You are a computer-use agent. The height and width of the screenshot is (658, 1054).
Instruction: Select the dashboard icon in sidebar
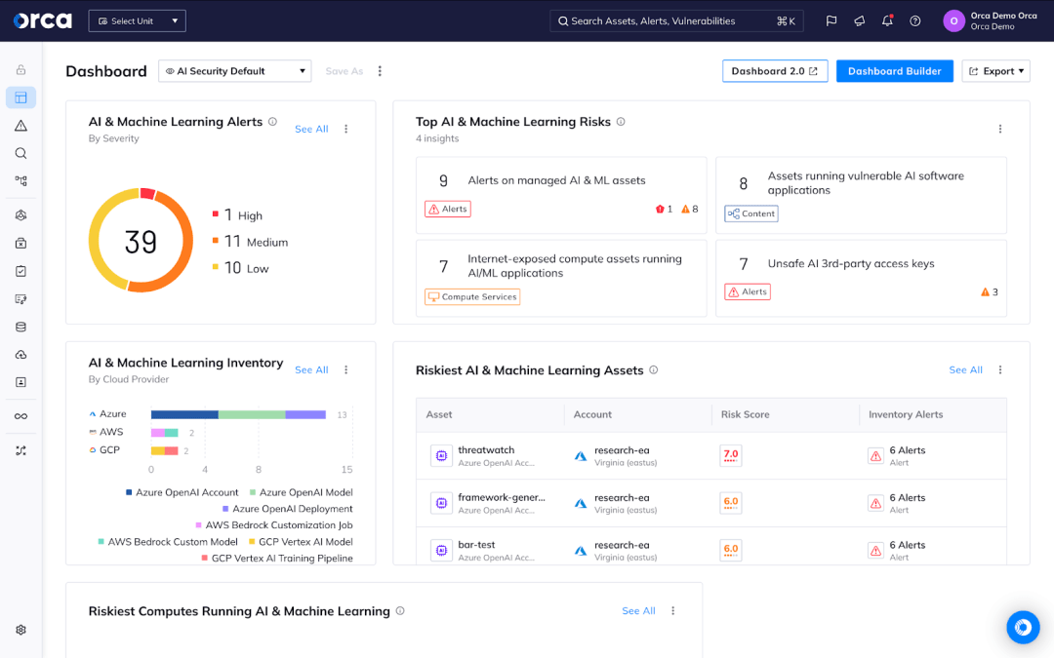tap(20, 97)
